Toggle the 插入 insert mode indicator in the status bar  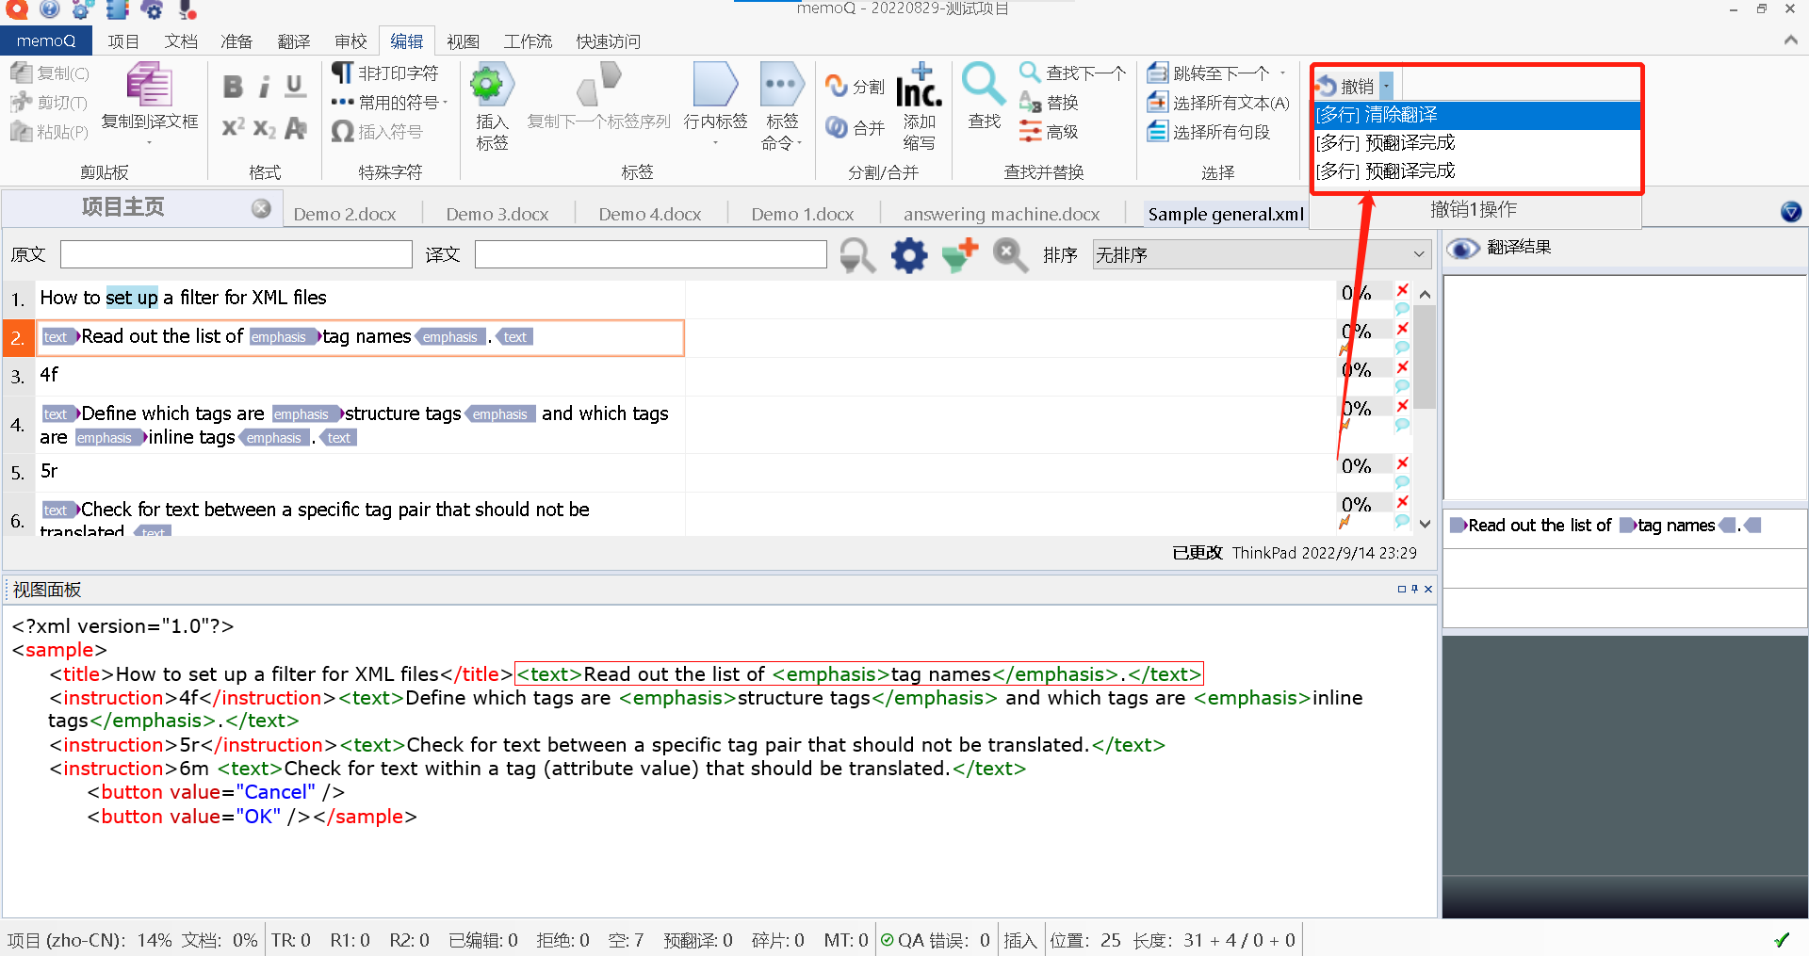(x=1019, y=940)
